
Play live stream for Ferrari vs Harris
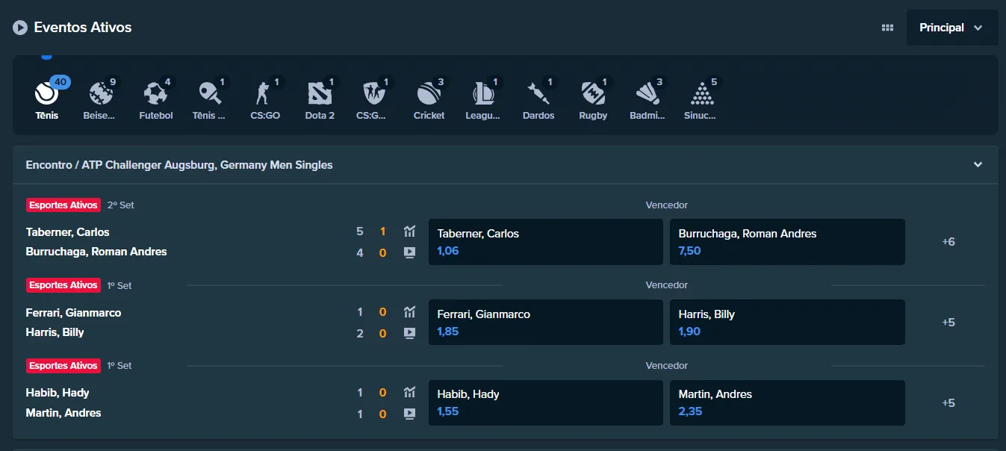pyautogui.click(x=409, y=333)
